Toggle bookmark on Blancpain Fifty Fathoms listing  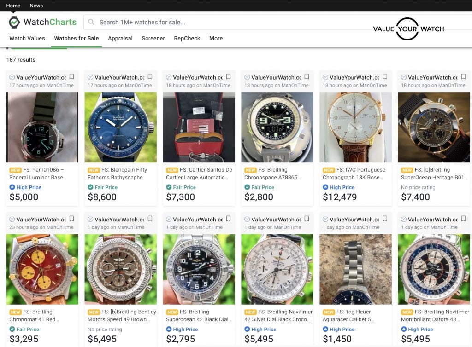pyautogui.click(x=150, y=77)
